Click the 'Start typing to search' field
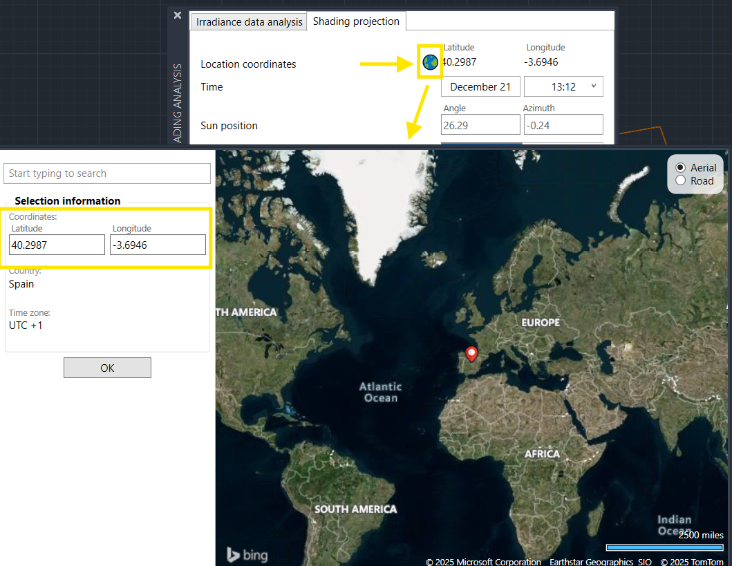The height and width of the screenshot is (566, 732). (x=107, y=173)
